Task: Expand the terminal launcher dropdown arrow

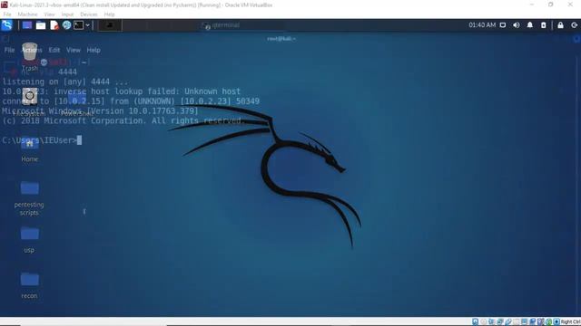Action: (87, 25)
